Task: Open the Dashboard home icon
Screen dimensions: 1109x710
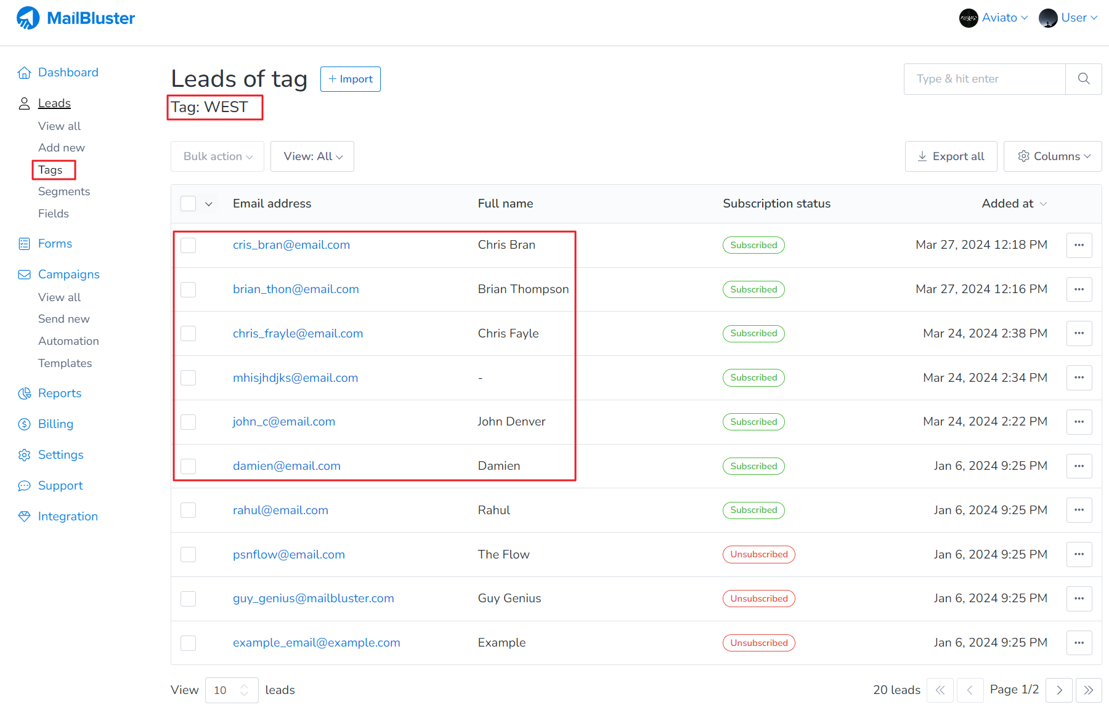Action: coord(24,73)
